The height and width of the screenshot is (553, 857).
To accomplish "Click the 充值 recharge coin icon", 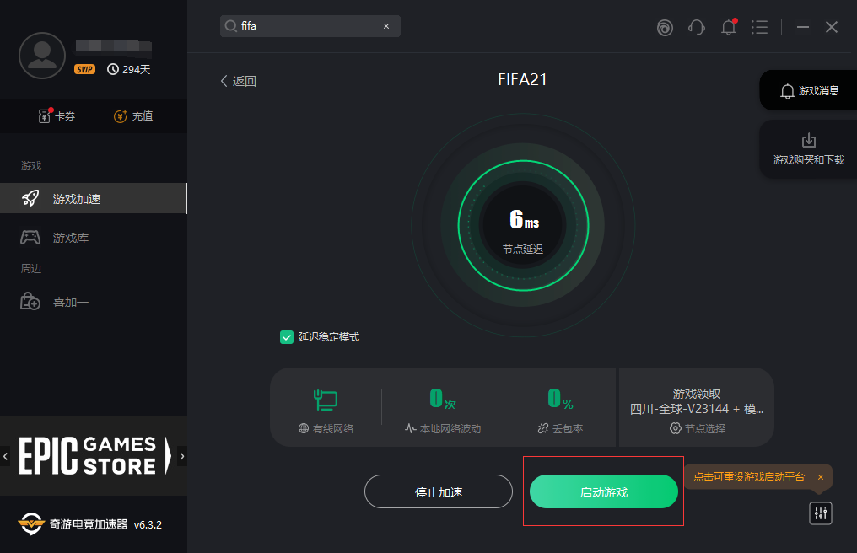I will (x=121, y=115).
